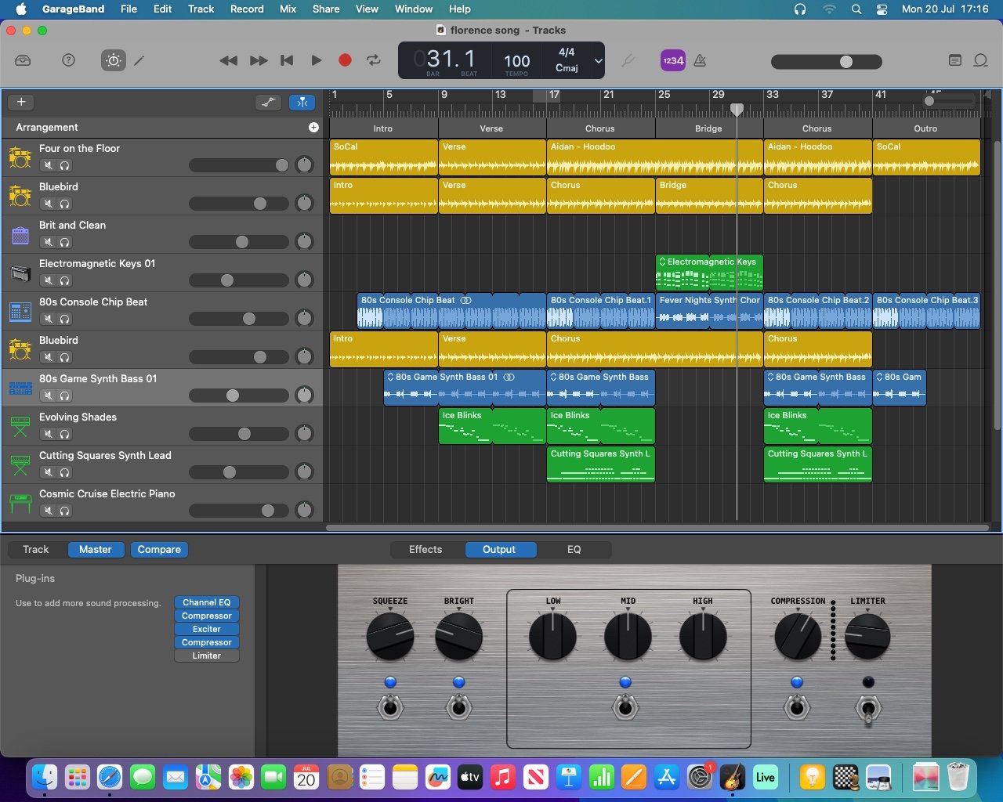Open the Note Pad icon
The height and width of the screenshot is (802, 1003).
click(x=954, y=60)
